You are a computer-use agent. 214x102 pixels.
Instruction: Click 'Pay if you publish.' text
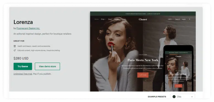pyautogui.click(x=42, y=74)
